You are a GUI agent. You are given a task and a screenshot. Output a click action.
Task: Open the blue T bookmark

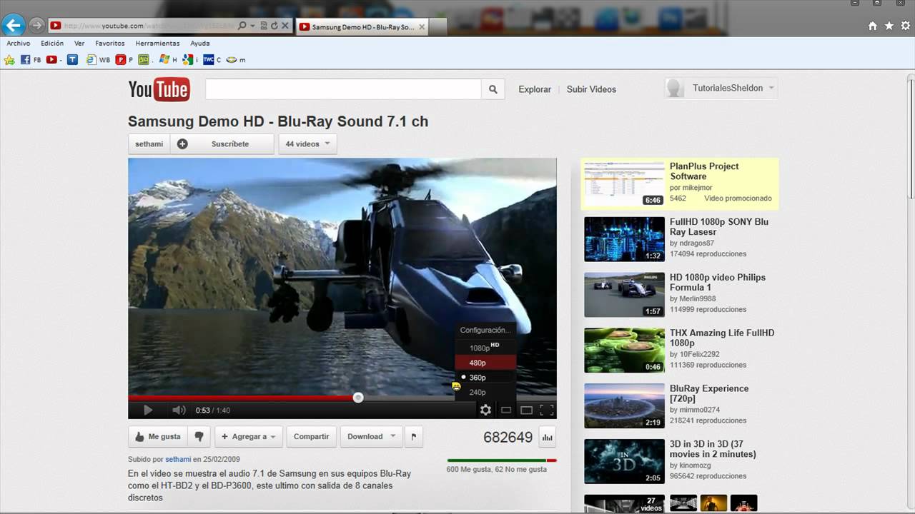pos(72,60)
